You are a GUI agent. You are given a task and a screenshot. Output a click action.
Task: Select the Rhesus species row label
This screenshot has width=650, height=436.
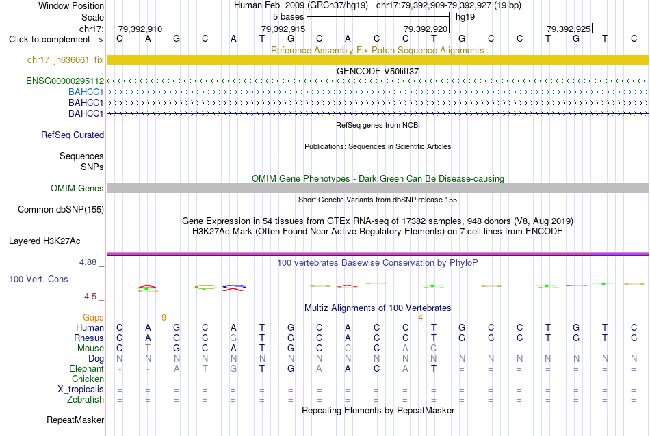tap(89, 338)
